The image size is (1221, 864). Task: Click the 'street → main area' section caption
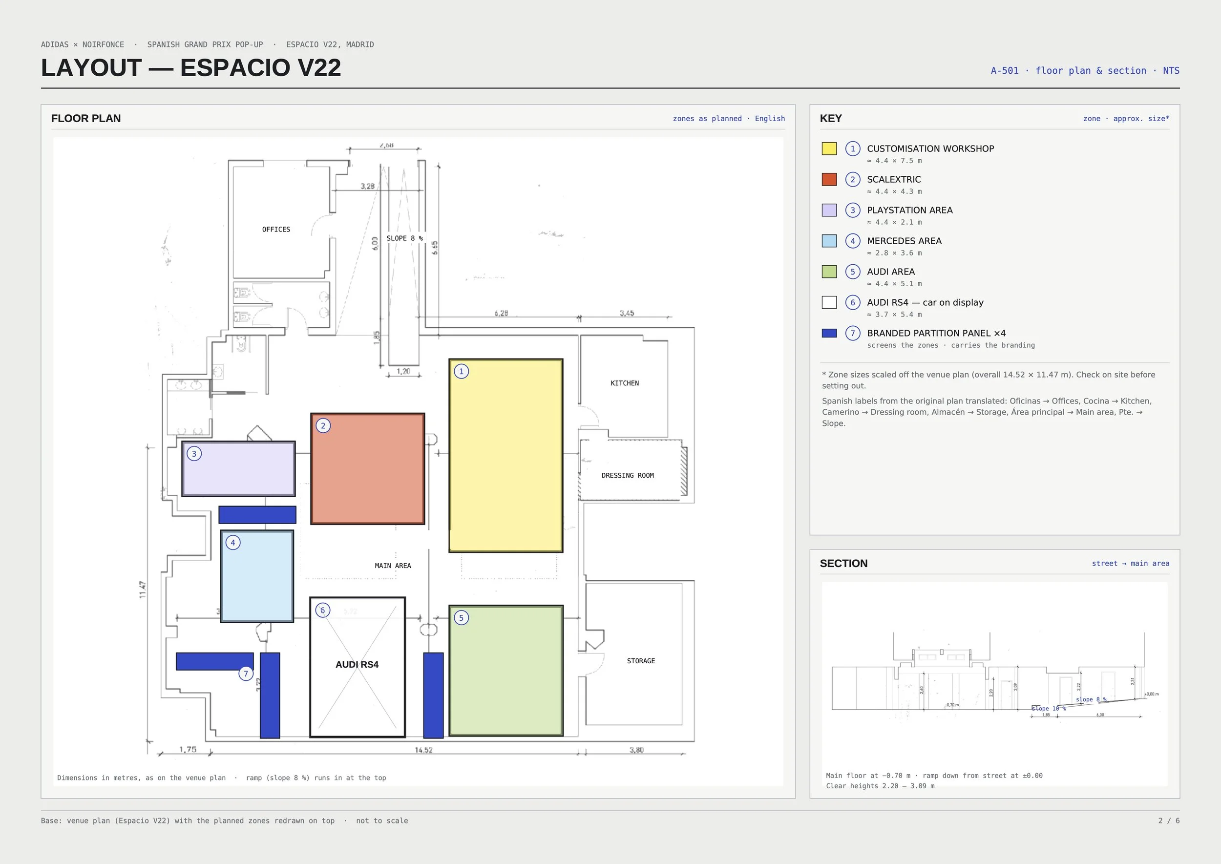[x=1131, y=564]
